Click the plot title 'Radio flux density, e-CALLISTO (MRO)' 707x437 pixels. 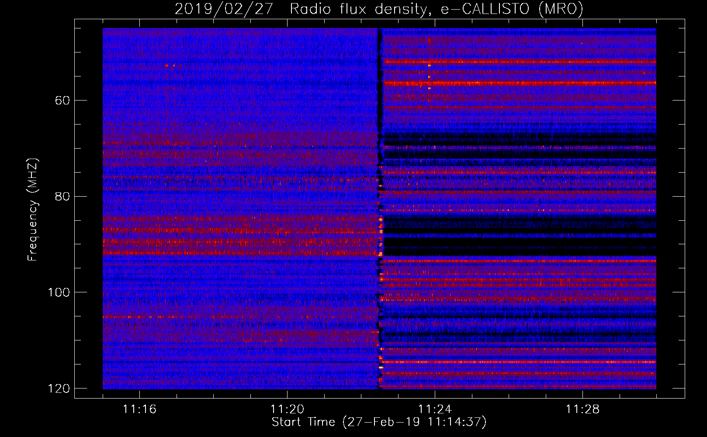(437, 9)
